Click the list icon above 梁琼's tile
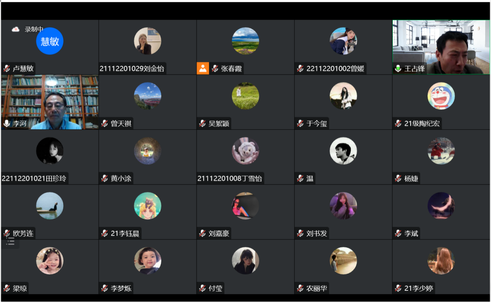Screen dimensions: 491x302 [x=10, y=242]
